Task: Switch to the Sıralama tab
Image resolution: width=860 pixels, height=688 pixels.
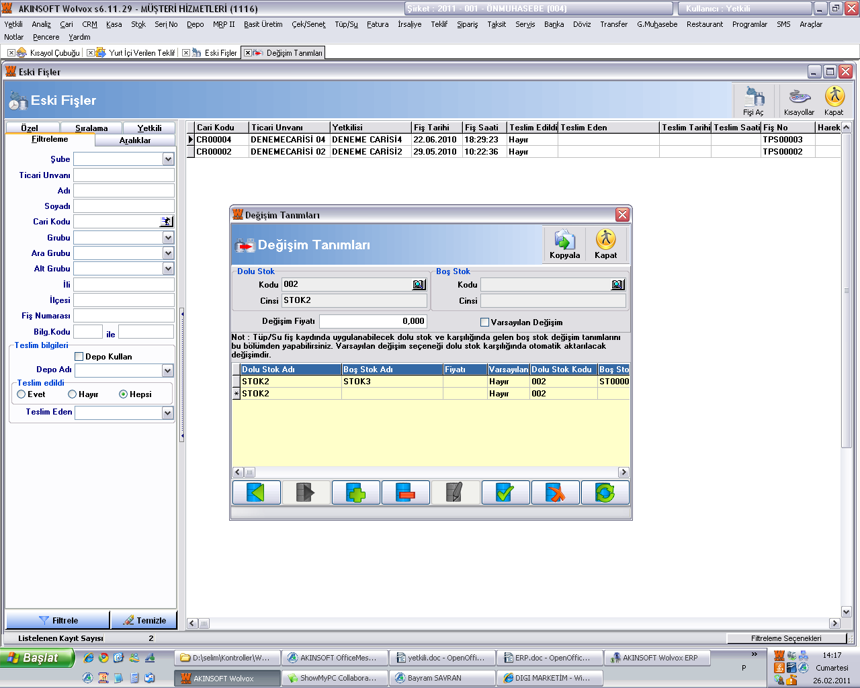Action: coord(91,128)
